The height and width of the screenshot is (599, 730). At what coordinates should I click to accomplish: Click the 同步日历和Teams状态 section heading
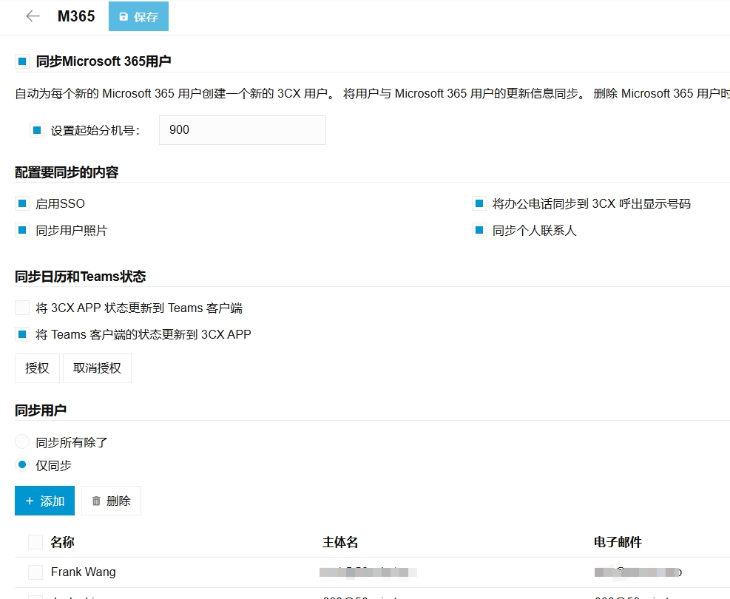[x=80, y=277]
